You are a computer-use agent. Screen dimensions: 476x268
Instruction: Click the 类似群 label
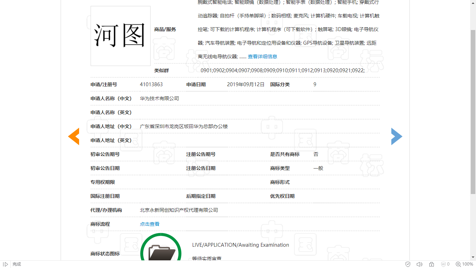tap(161, 70)
